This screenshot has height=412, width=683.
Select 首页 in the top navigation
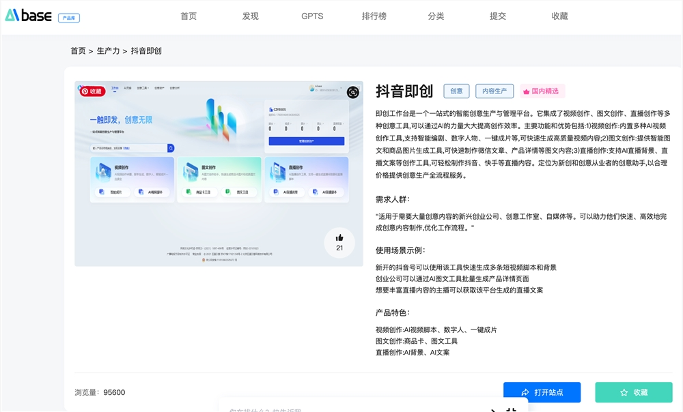[189, 16]
